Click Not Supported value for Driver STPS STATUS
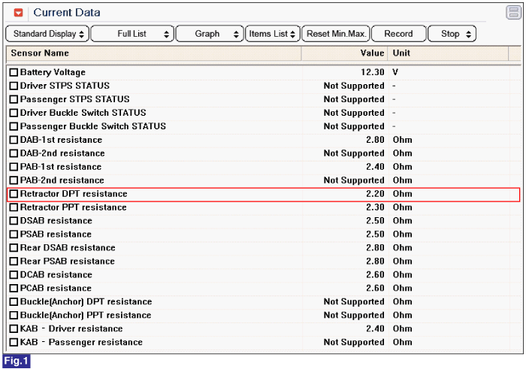The width and height of the screenshot is (526, 369). point(354,86)
